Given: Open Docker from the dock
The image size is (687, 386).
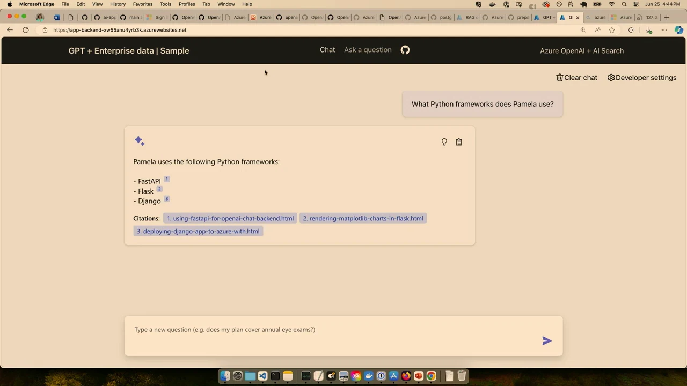Looking at the screenshot, I should pyautogui.click(x=369, y=376).
